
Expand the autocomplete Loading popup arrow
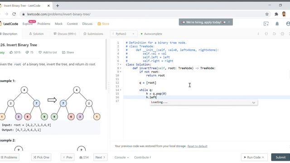pyautogui.click(x=254, y=102)
